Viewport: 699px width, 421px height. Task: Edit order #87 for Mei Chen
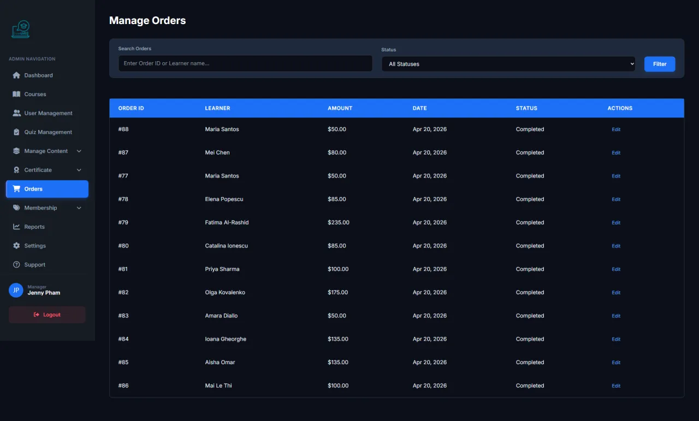(x=616, y=153)
